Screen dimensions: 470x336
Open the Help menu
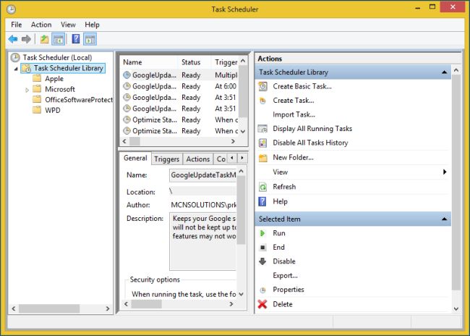(x=92, y=25)
